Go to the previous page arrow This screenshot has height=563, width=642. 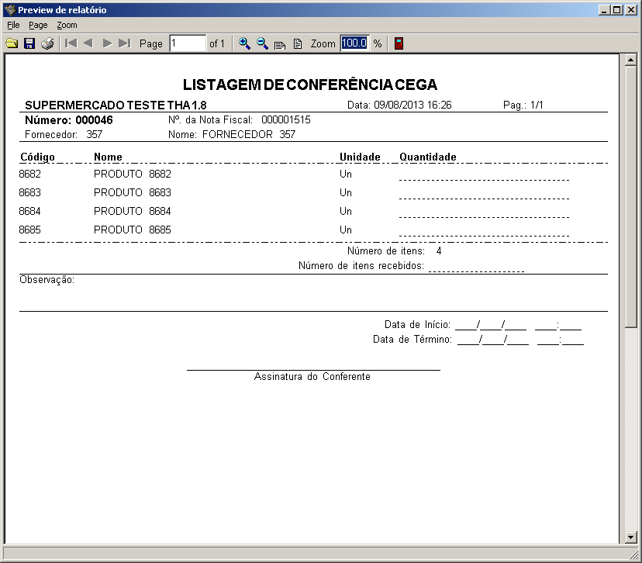[x=88, y=43]
